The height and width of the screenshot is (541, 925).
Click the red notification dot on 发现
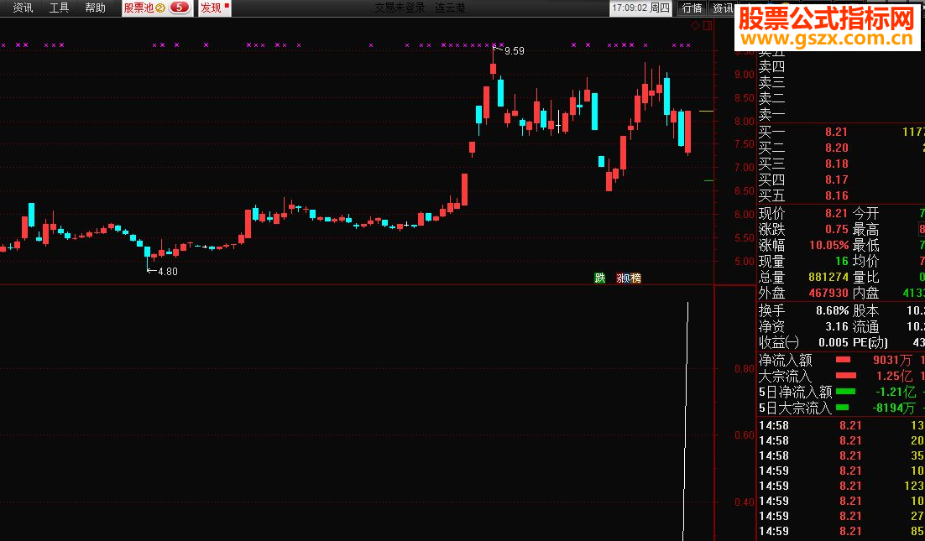227,5
